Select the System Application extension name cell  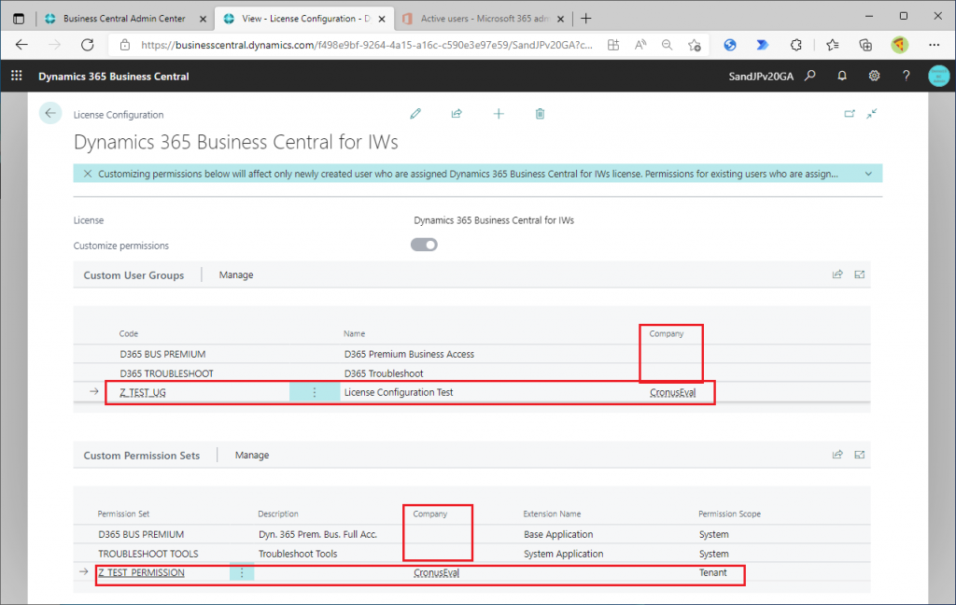[563, 554]
